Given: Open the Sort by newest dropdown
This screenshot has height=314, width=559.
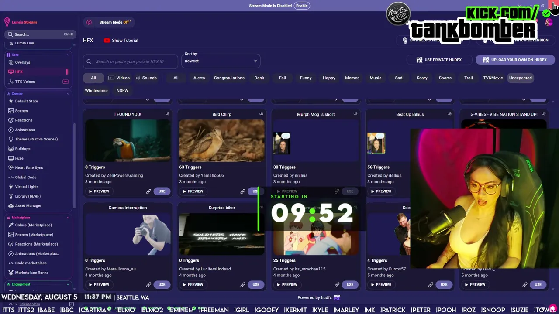Looking at the screenshot, I should click(x=221, y=61).
